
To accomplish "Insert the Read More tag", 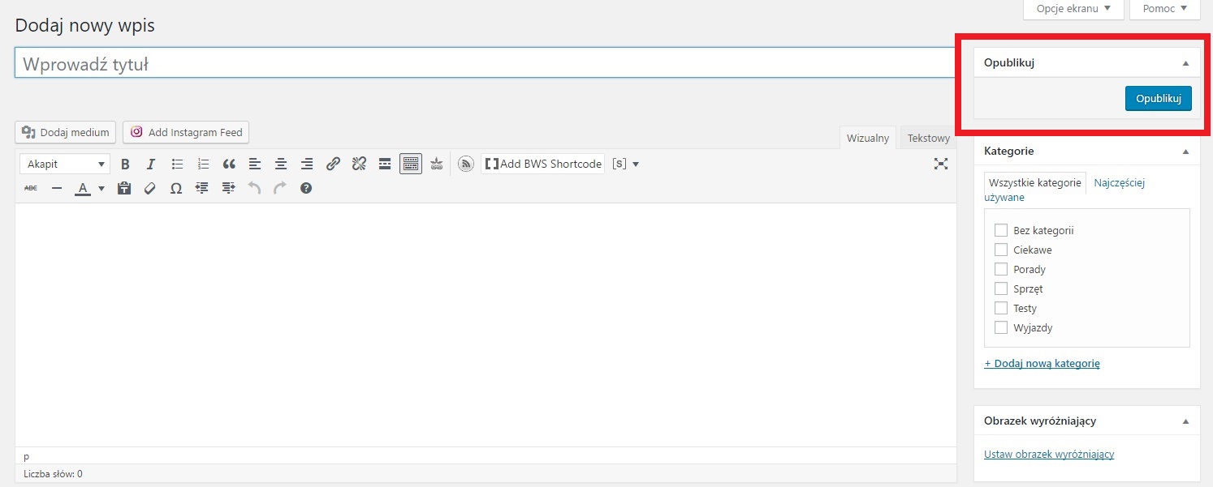I will click(x=385, y=164).
